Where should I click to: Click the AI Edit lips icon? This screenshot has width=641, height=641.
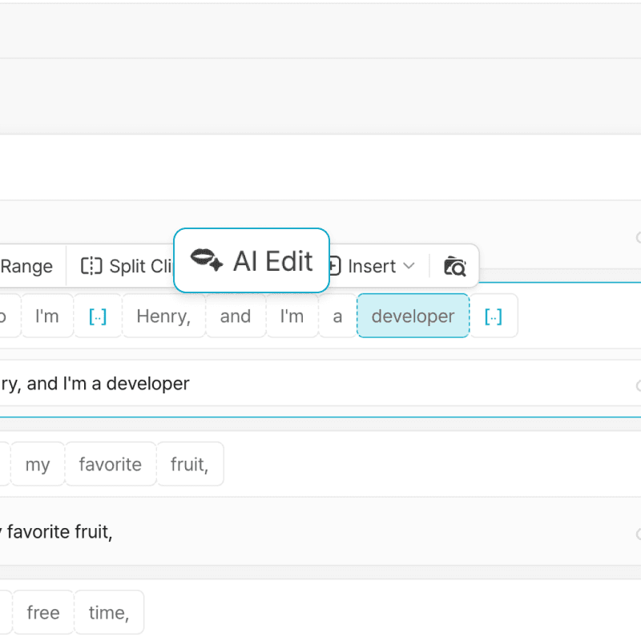[x=207, y=260]
